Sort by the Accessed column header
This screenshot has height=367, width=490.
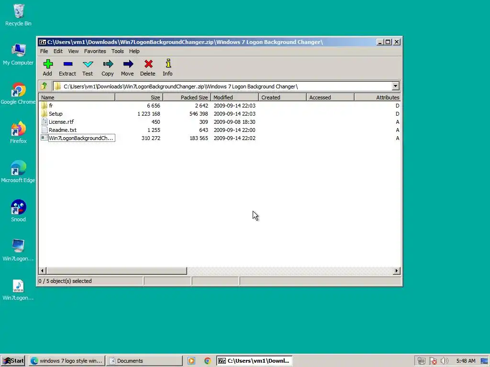[x=330, y=97]
